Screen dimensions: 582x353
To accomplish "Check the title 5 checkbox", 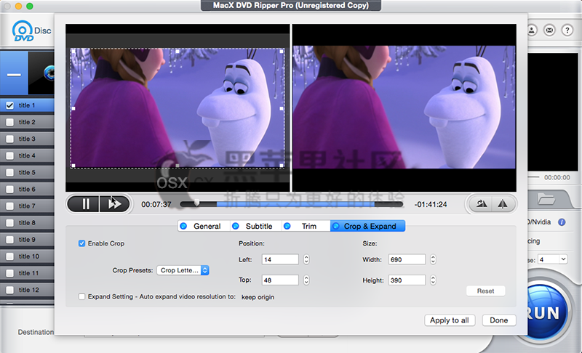I will (x=10, y=173).
